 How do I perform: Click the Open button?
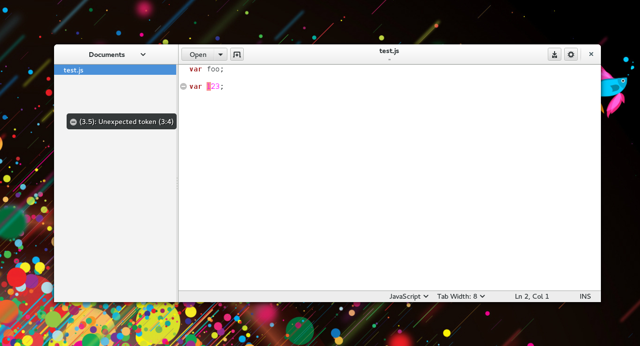coord(198,54)
